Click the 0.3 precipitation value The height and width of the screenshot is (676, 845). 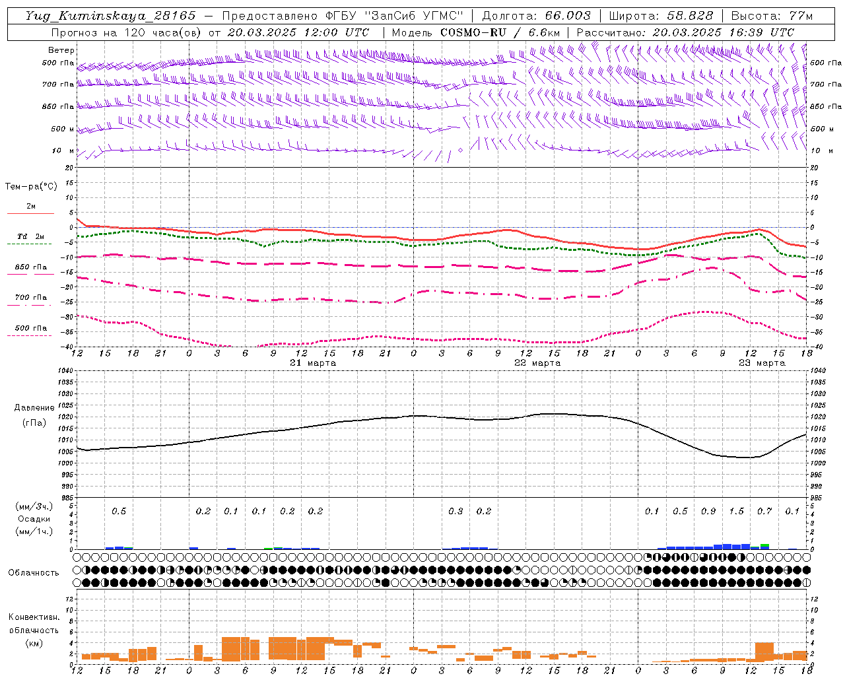click(456, 512)
